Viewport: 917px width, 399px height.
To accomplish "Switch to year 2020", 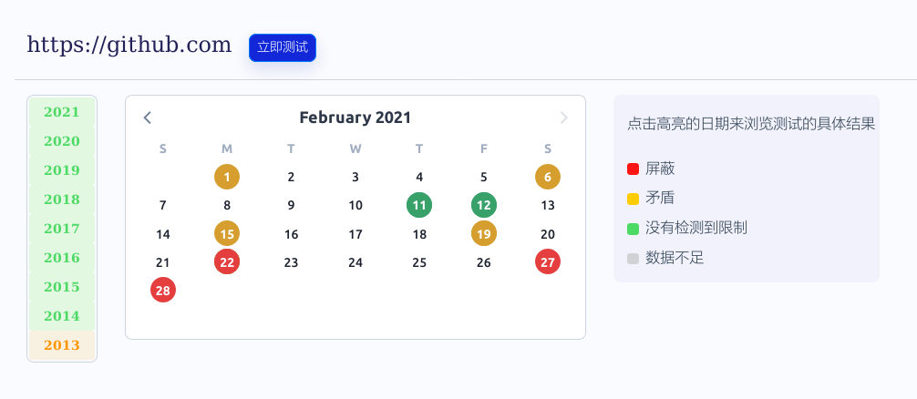I will tap(62, 141).
